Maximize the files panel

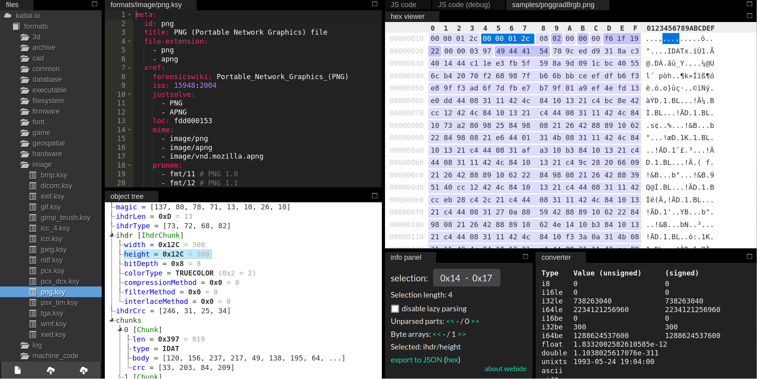pyautogui.click(x=95, y=4)
